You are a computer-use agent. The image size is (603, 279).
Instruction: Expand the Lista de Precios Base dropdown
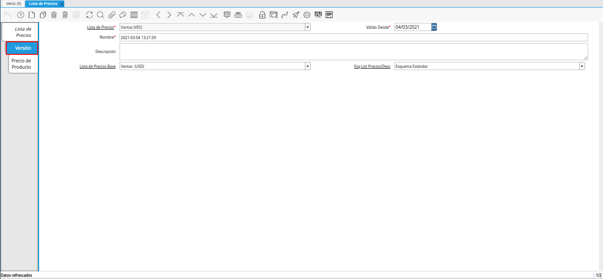click(308, 66)
